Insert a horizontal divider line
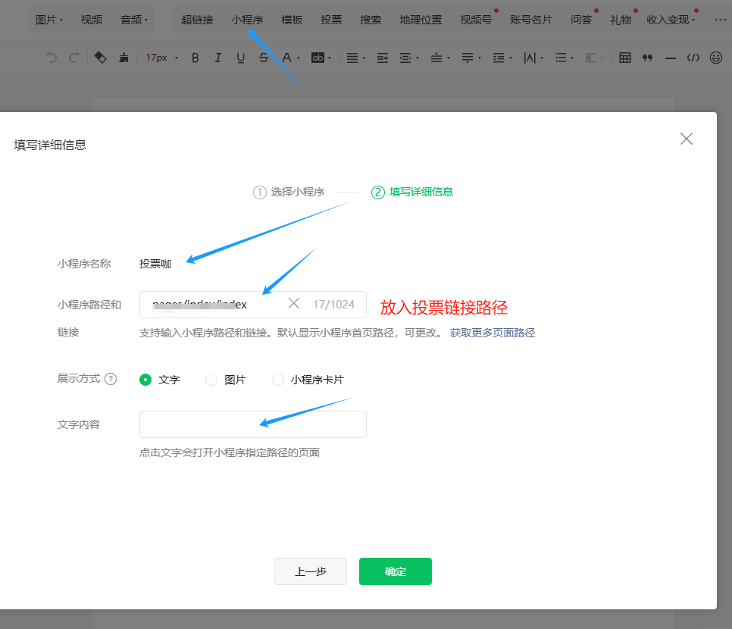This screenshot has width=732, height=629. pyautogui.click(x=671, y=58)
